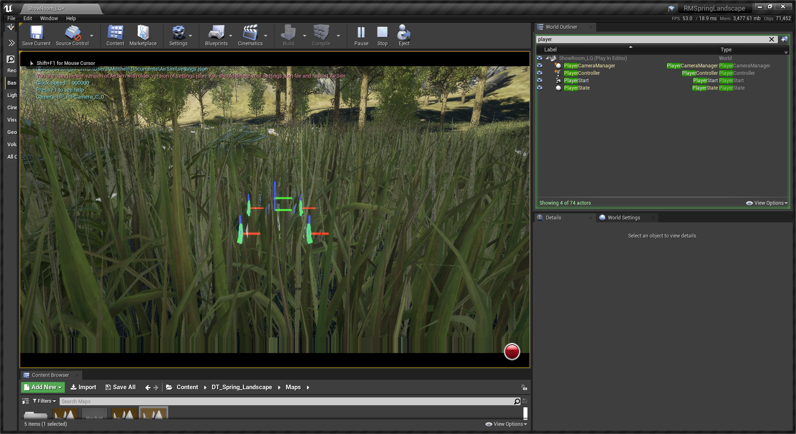Open the Edit menu
The height and width of the screenshot is (434, 796).
click(28, 18)
